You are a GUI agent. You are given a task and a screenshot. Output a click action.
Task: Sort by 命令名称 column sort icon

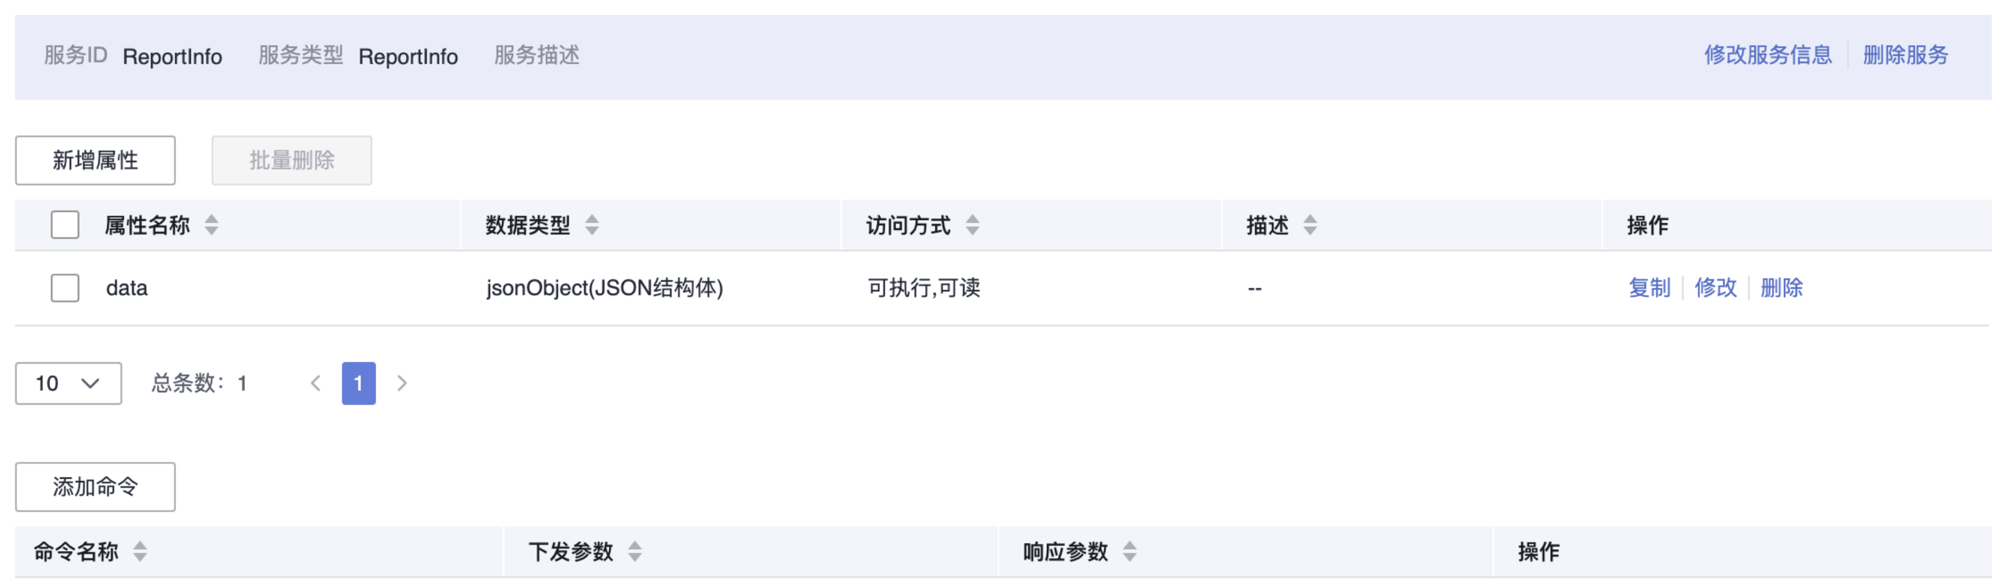click(x=140, y=552)
